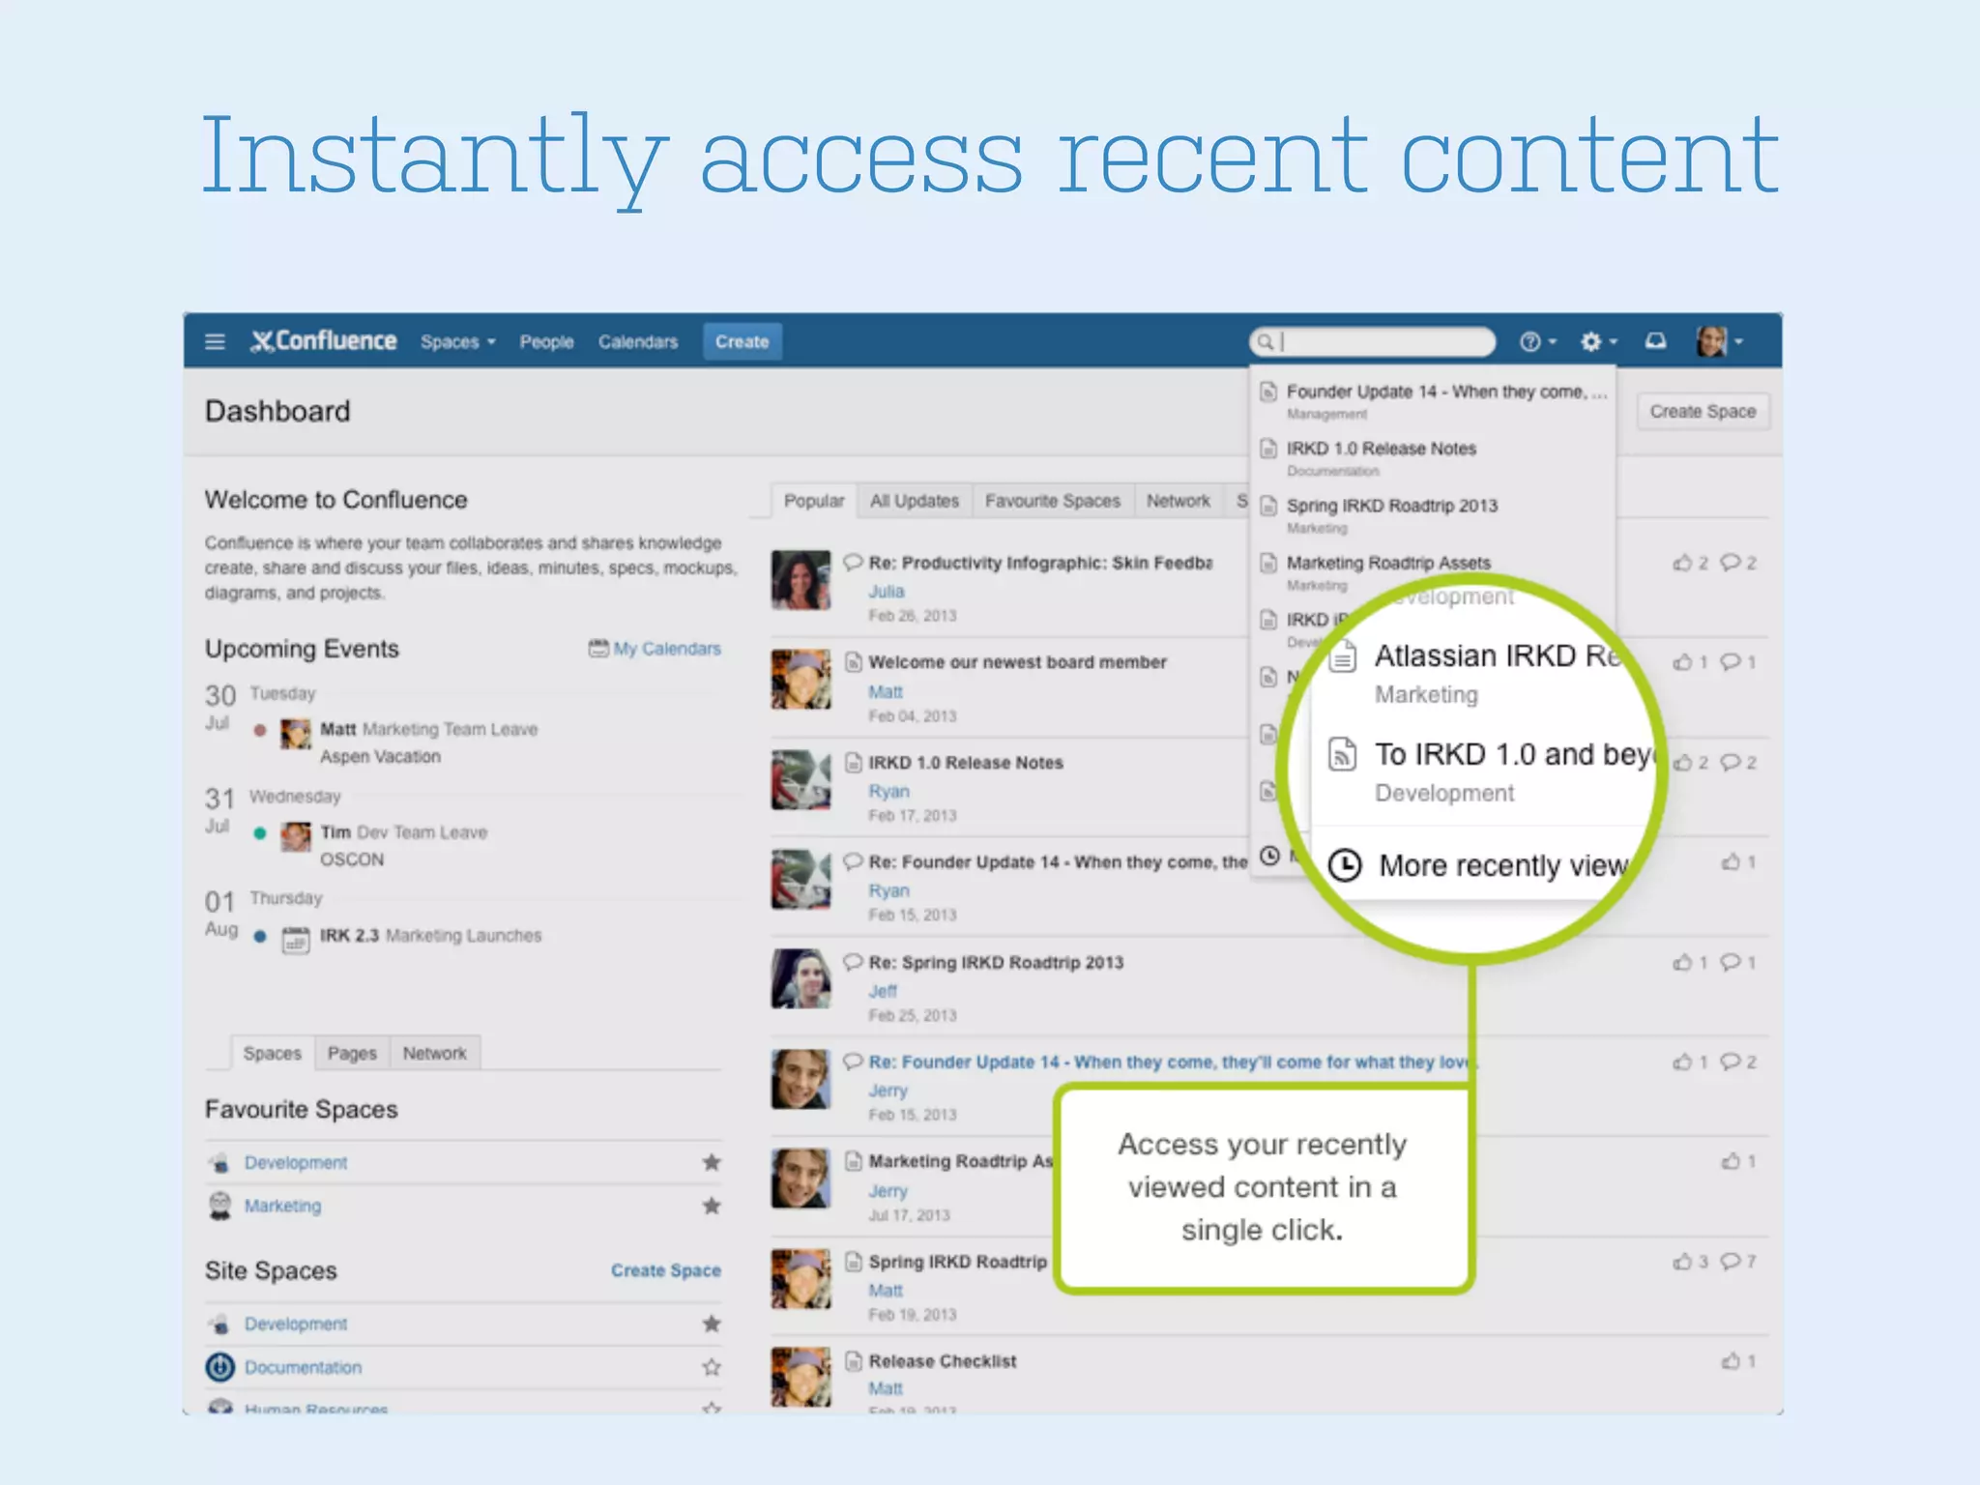Open Marketing in Favourite Spaces
This screenshot has height=1485, width=1980.
coord(282,1206)
